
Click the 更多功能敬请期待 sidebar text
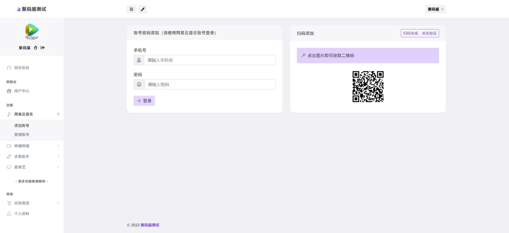[x=32, y=181]
